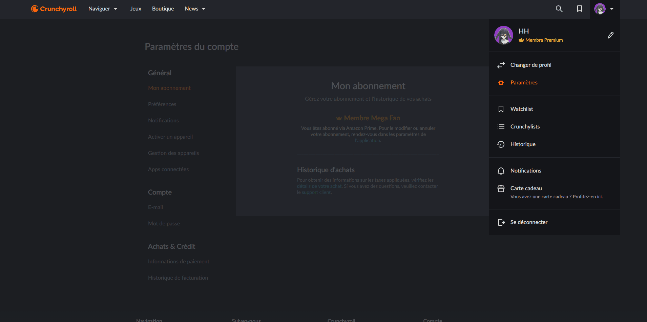Click the orange gear settings icon
Viewport: 647px width, 322px height.
point(501,83)
